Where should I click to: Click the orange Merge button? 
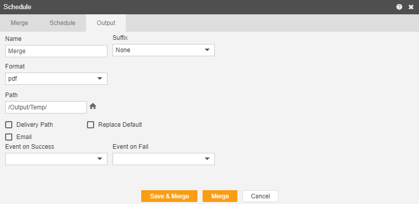tap(220, 196)
